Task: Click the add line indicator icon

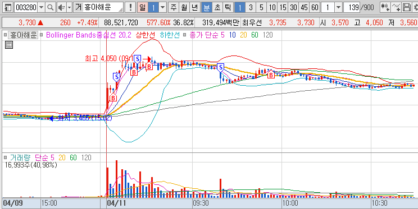Action: pyautogui.click(x=396, y=7)
